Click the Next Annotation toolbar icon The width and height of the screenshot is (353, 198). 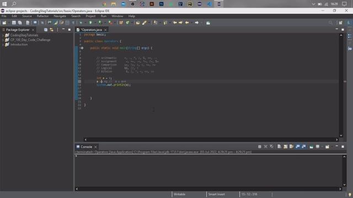point(156,23)
